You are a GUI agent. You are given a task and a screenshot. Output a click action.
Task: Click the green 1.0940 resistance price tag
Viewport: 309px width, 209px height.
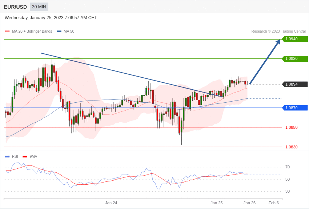tap(295, 39)
